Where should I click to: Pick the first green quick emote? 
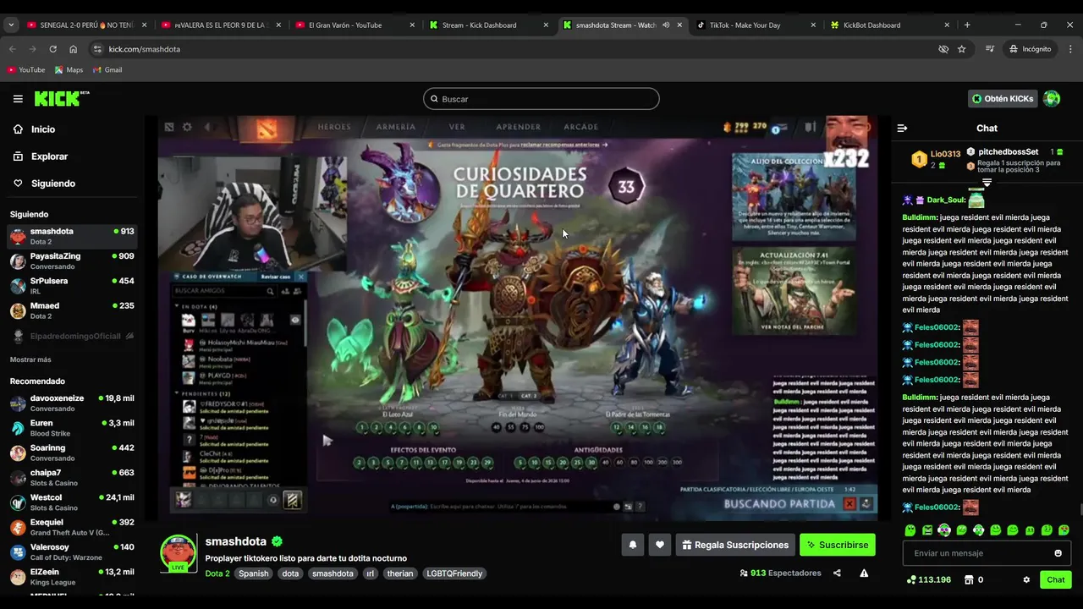click(910, 530)
